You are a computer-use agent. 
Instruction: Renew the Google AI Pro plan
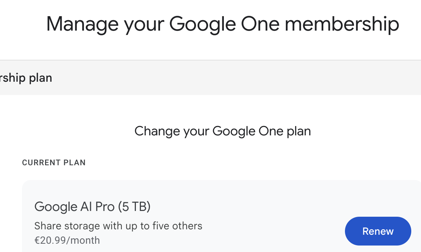point(378,231)
